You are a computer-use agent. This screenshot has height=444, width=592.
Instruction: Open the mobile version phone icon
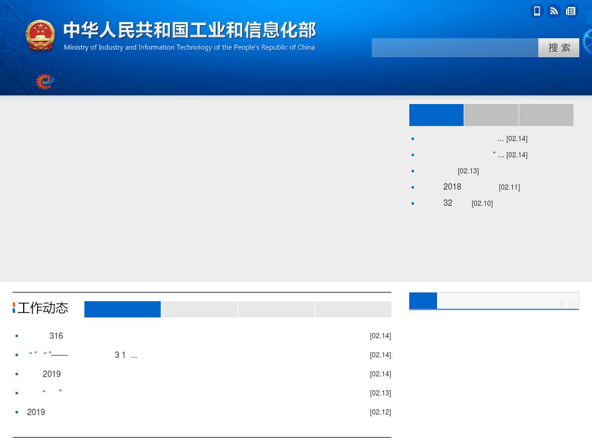click(536, 11)
